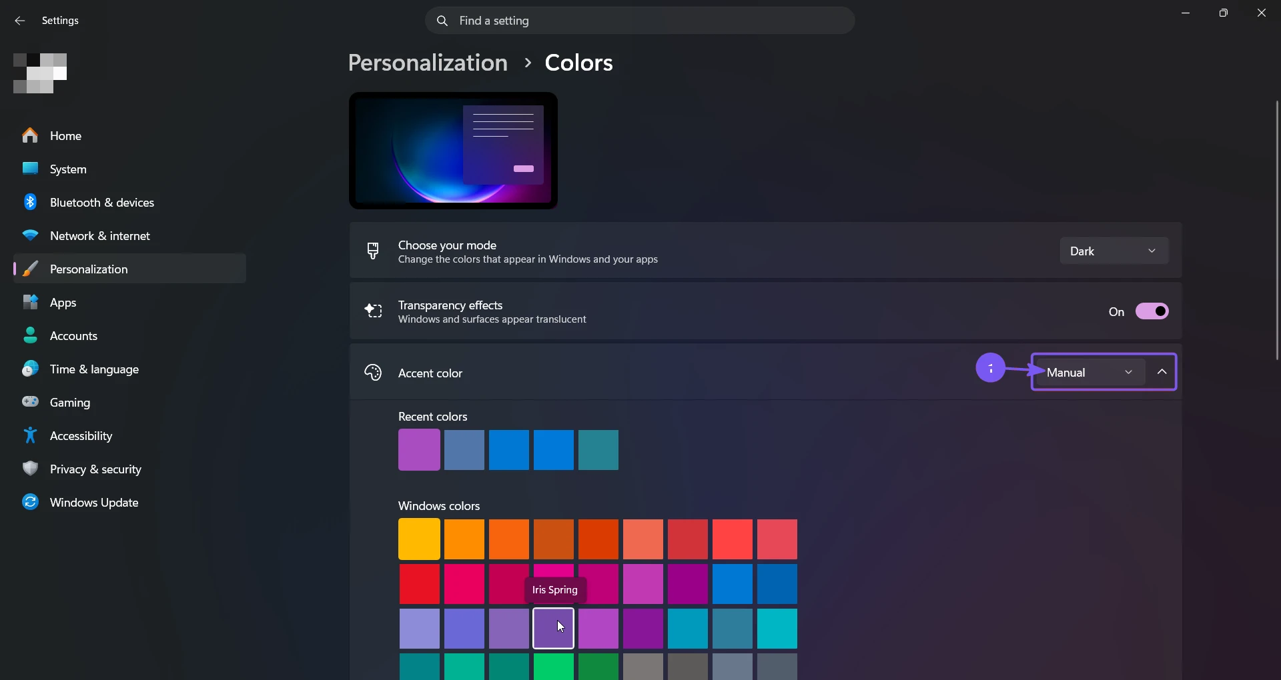Click the Recent colors heading
The width and height of the screenshot is (1281, 680).
[432, 417]
